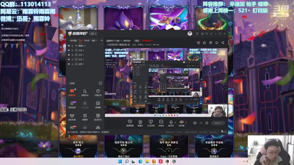Toggle visibility eye of 全屏 1 layer
The image size is (294, 165).
click(x=69, y=64)
